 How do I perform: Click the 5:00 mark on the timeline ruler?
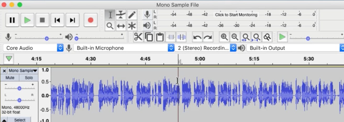(200, 59)
